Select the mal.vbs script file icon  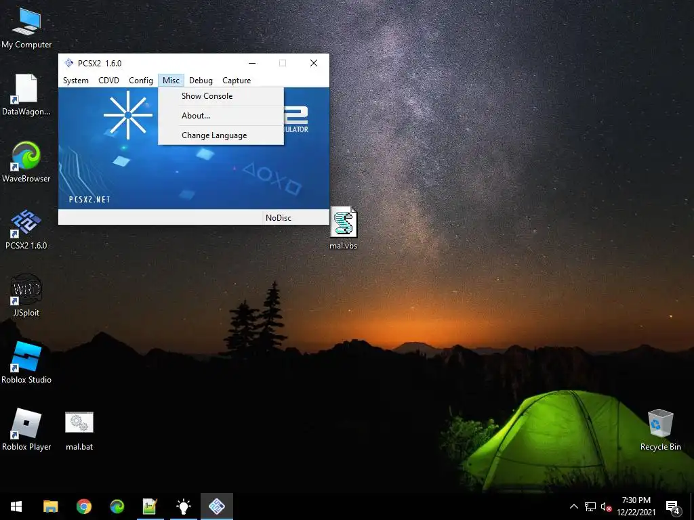[344, 228]
